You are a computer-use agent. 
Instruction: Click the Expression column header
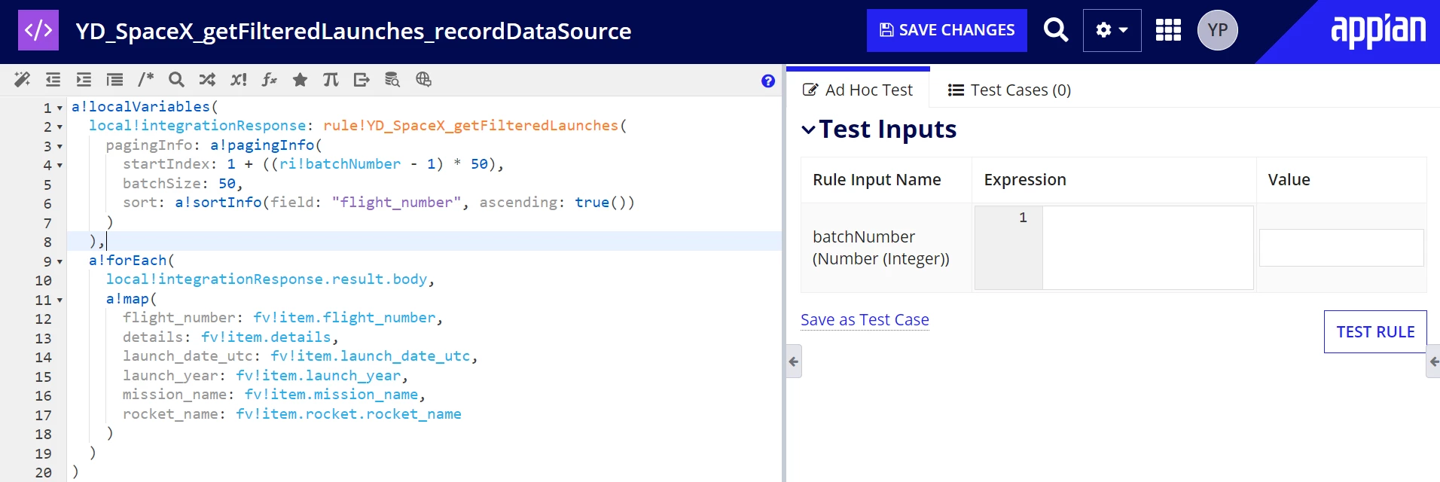[1025, 179]
